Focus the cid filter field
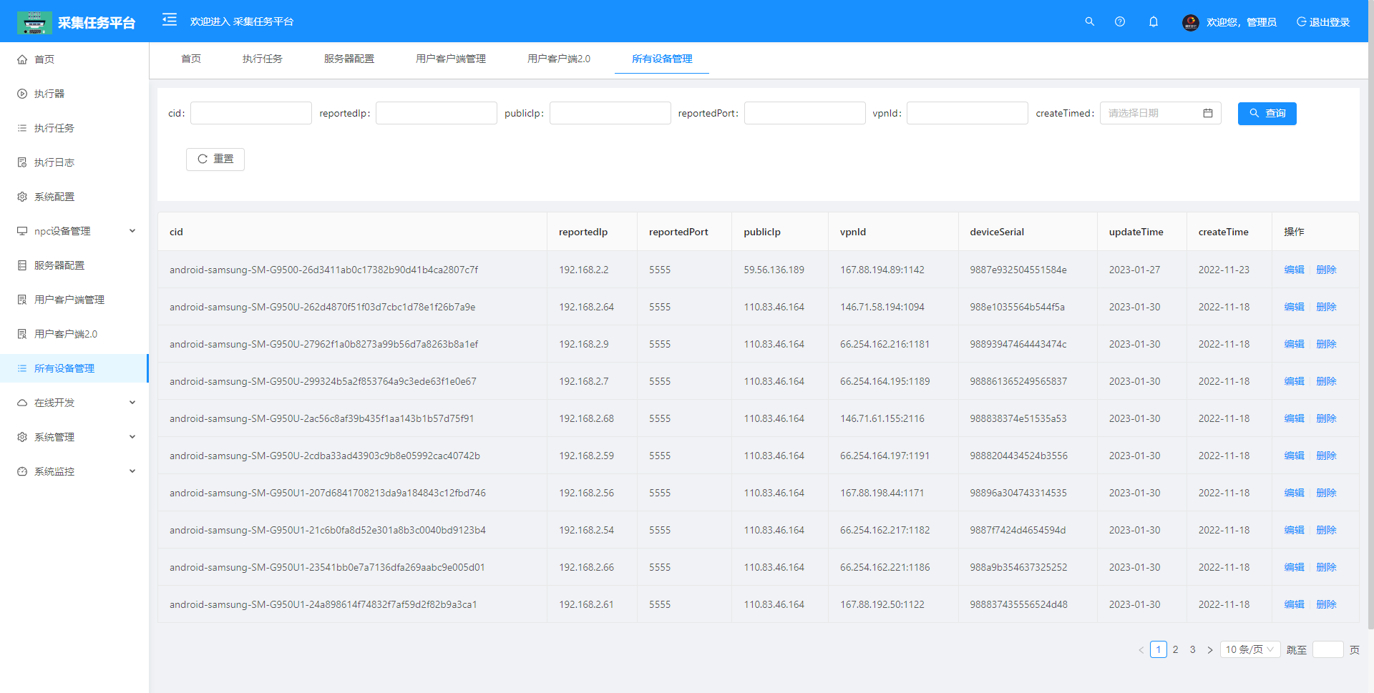The height and width of the screenshot is (693, 1374). point(251,113)
